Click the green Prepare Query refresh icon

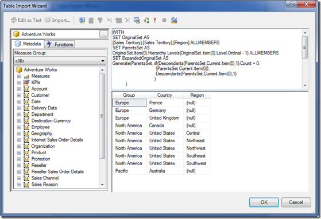point(146,20)
